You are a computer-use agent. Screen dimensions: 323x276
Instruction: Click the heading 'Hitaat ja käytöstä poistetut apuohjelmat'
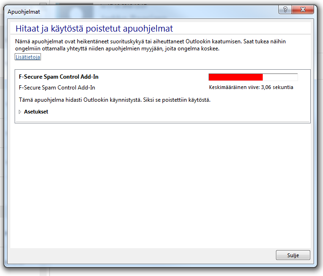(94, 28)
